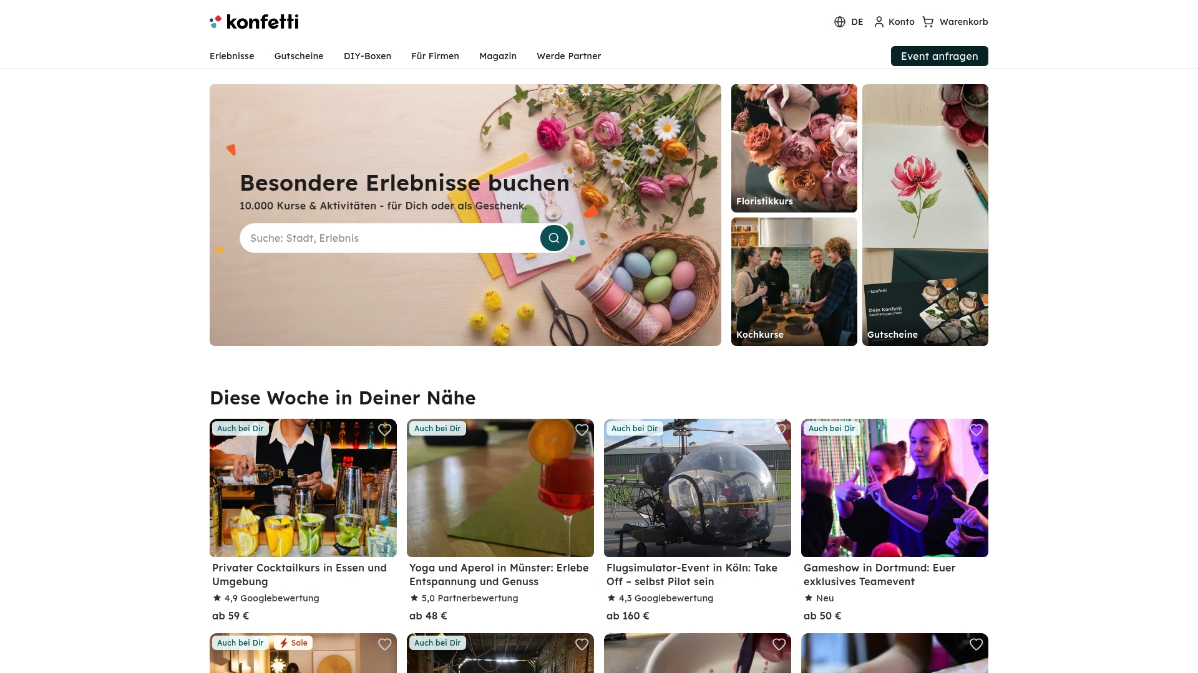Save the Flugsimulator-Event with heart icon
Viewport: 1198px width, 673px height.
779,430
